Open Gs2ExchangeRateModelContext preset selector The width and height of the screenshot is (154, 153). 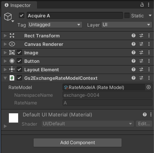(x=141, y=78)
